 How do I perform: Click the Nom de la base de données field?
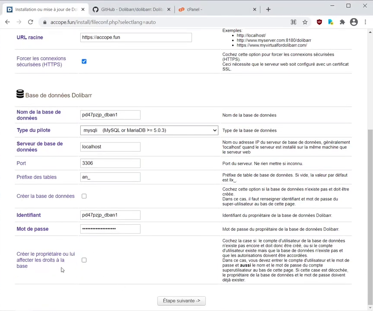(x=110, y=115)
